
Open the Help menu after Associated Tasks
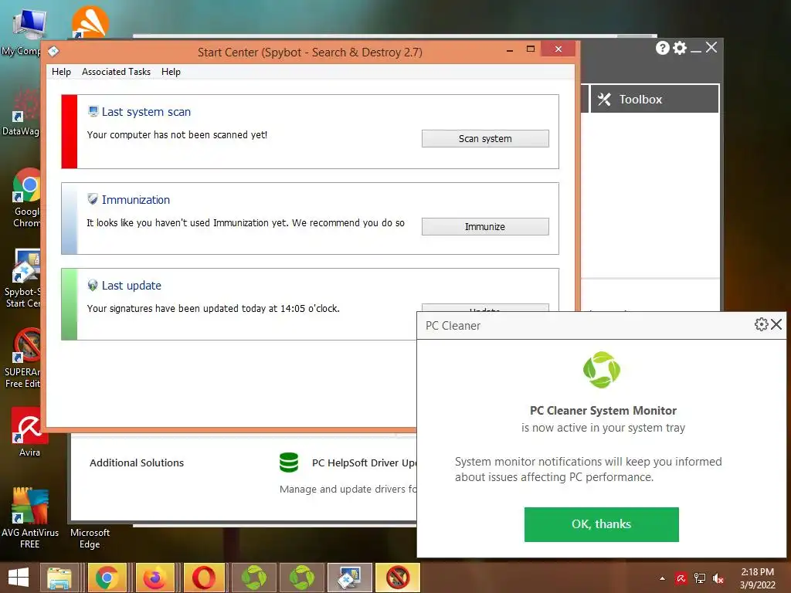[171, 72]
